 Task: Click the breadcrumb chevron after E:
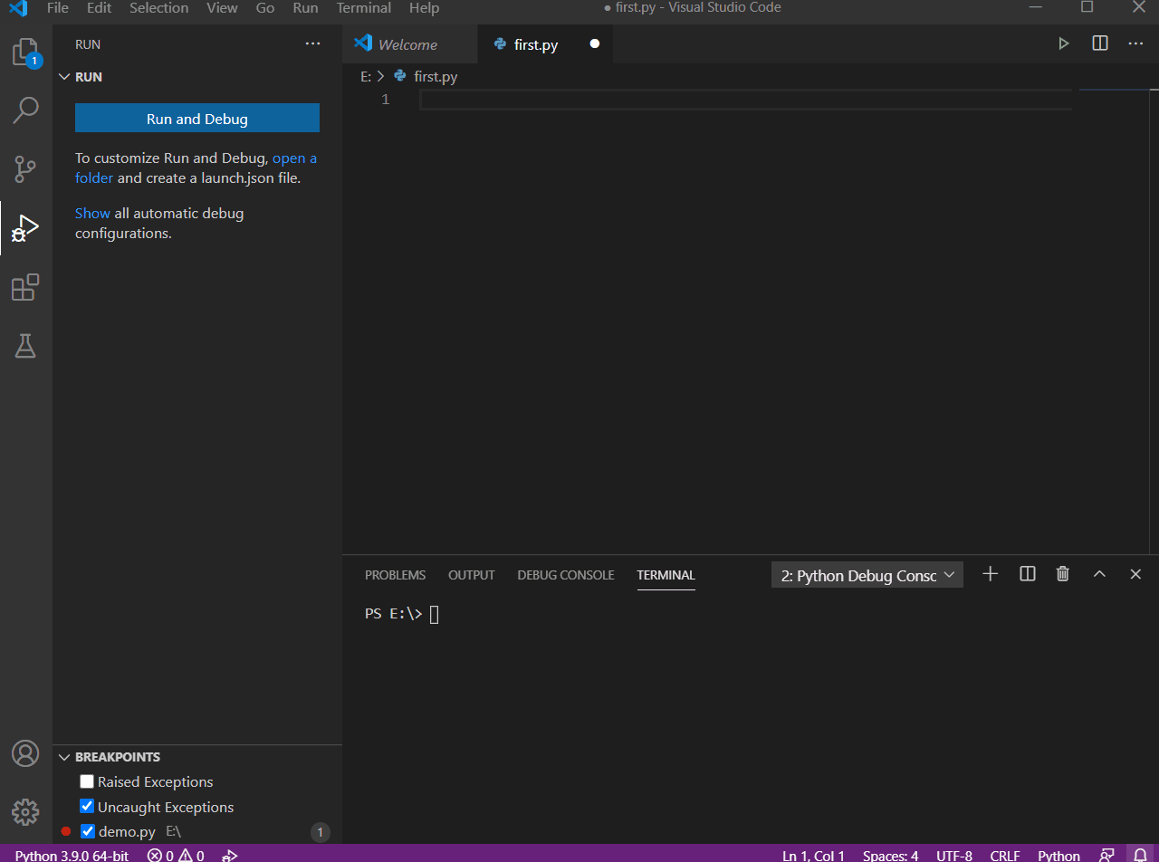click(380, 76)
